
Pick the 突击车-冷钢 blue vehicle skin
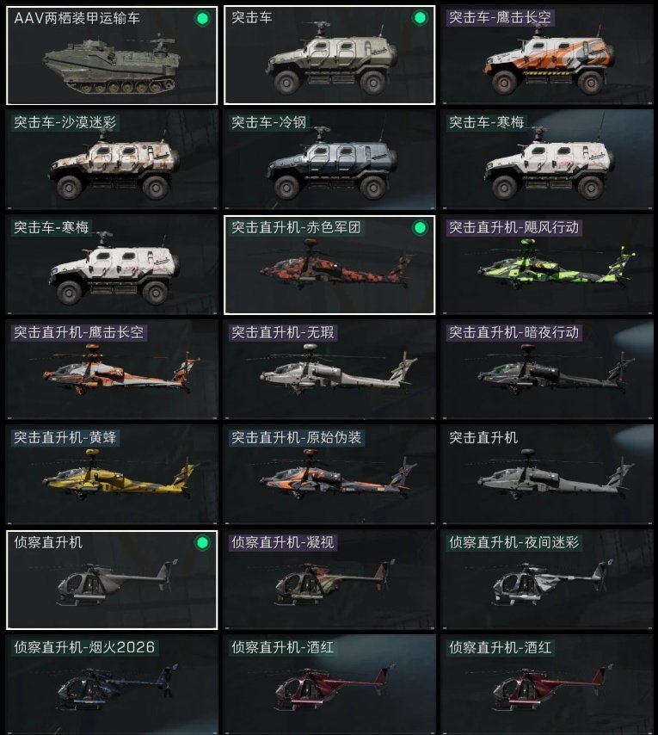[329, 160]
